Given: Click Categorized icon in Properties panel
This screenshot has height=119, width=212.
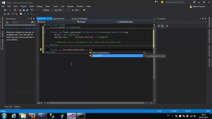Looking at the screenshot, I should click(159, 26).
